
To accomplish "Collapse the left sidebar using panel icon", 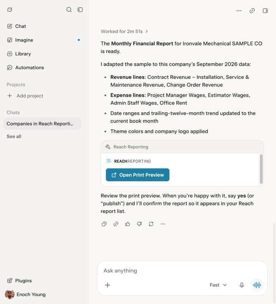I will [x=80, y=10].
